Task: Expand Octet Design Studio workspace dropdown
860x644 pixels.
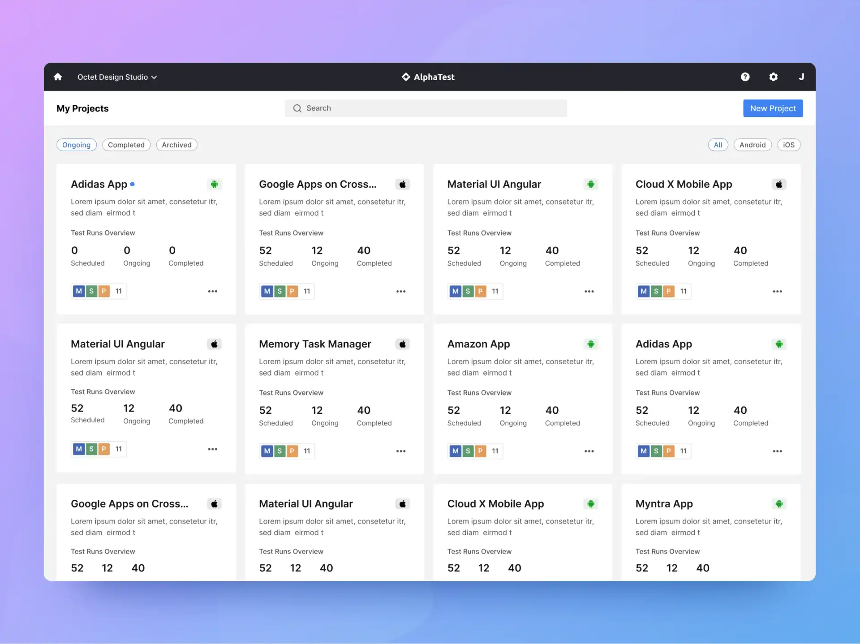Action: point(117,77)
